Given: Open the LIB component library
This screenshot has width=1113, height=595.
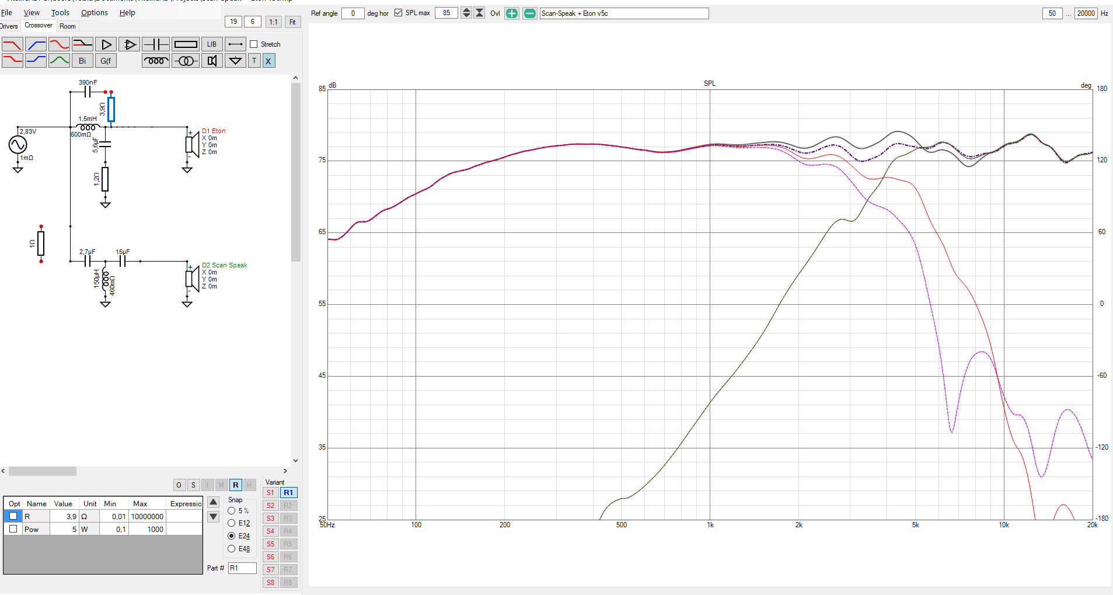Looking at the screenshot, I should [212, 44].
